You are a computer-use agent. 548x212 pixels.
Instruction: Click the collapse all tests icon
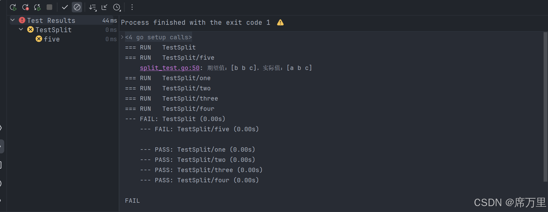pos(104,7)
